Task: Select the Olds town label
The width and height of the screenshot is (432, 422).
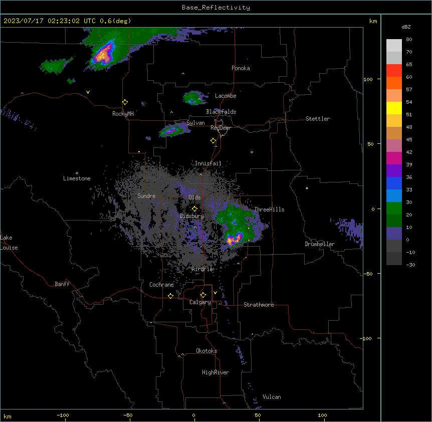Action: [x=194, y=197]
